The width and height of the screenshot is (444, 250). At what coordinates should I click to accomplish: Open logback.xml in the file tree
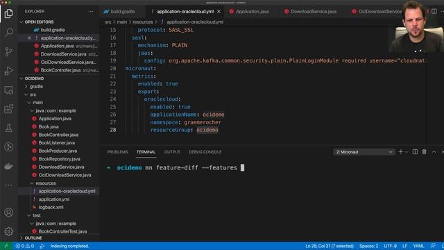click(51, 208)
